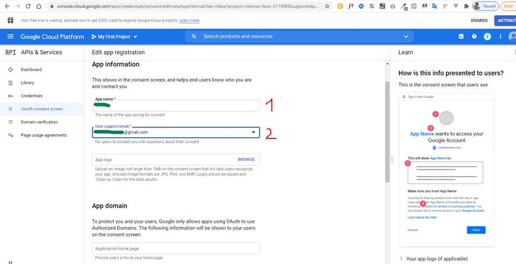Open the browser extensions puzzle icon

point(466,6)
